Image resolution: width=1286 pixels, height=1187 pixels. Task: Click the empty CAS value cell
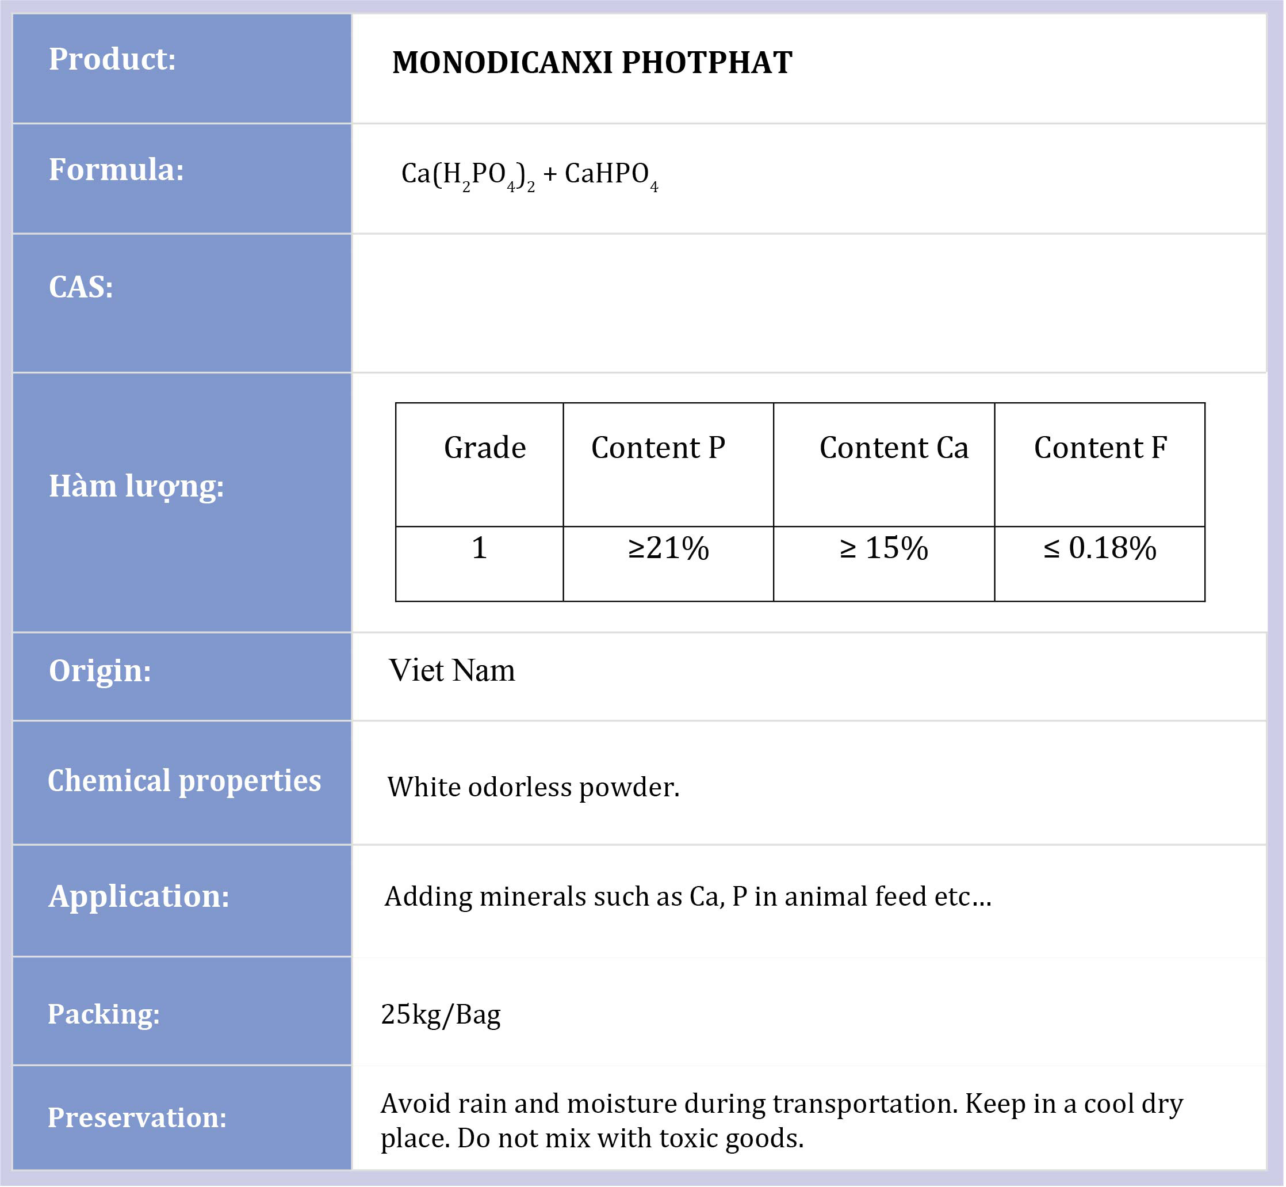pos(809,303)
